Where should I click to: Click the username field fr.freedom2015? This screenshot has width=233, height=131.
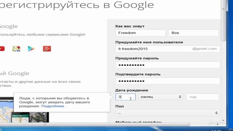pos(167,49)
